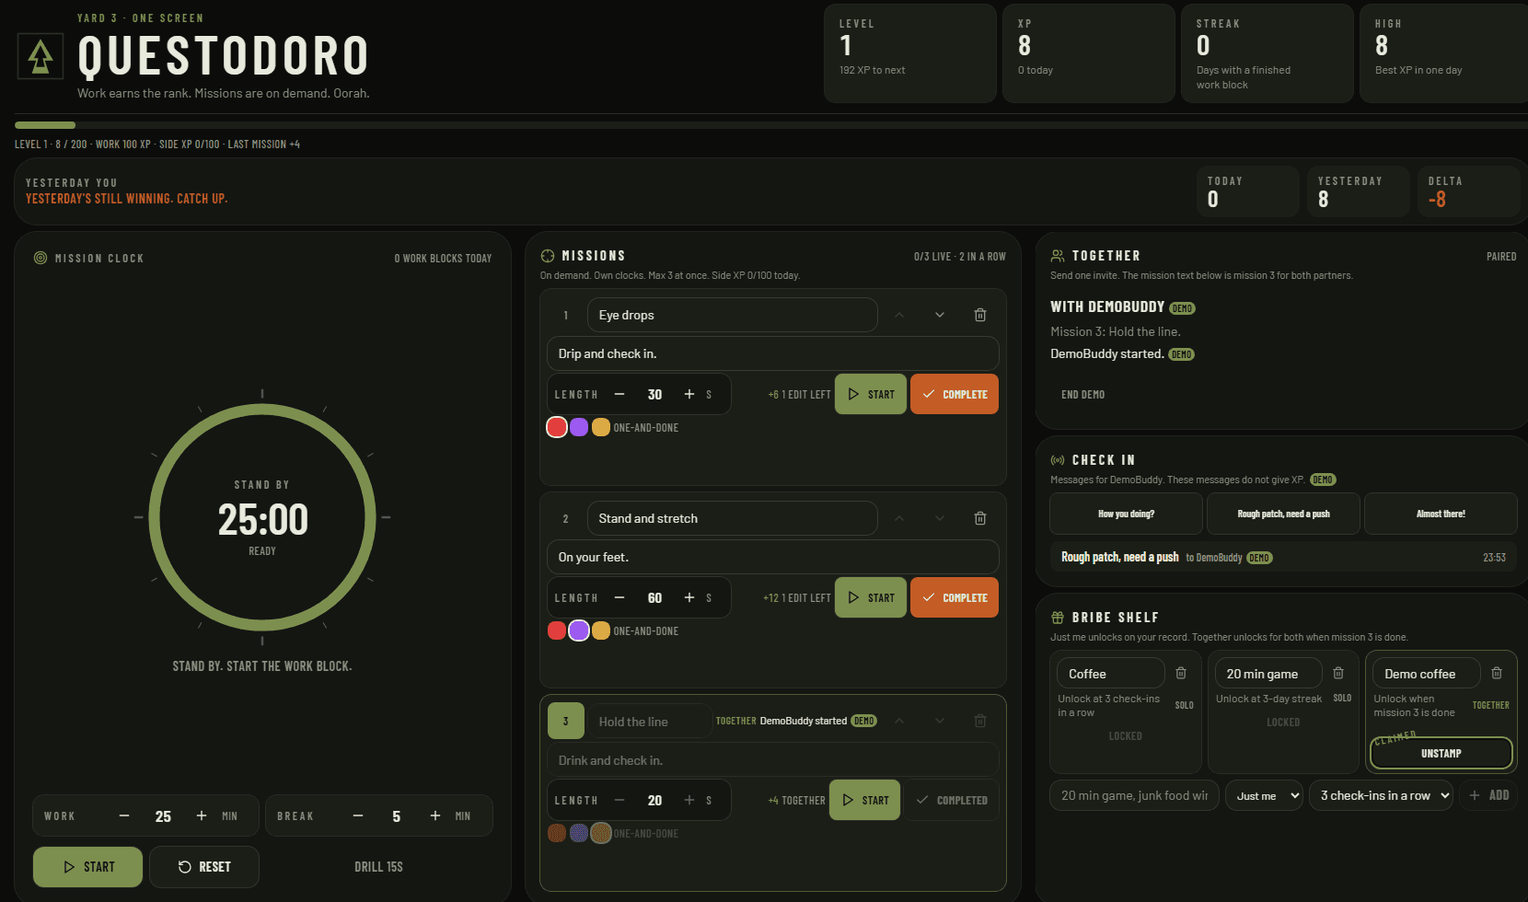Screen dimensions: 1528x902
Task: Select red swatch on Stand and stretch mission
Action: point(557,630)
